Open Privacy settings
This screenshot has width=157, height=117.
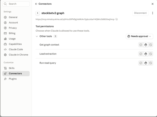point(16,28)
